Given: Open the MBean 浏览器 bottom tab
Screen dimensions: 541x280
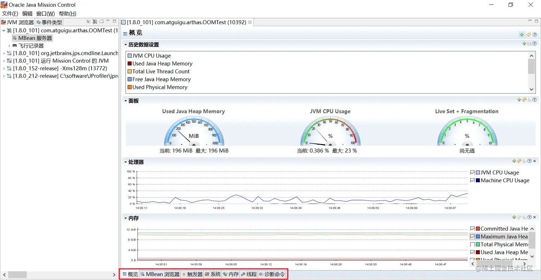Looking at the screenshot, I should click(x=160, y=274).
